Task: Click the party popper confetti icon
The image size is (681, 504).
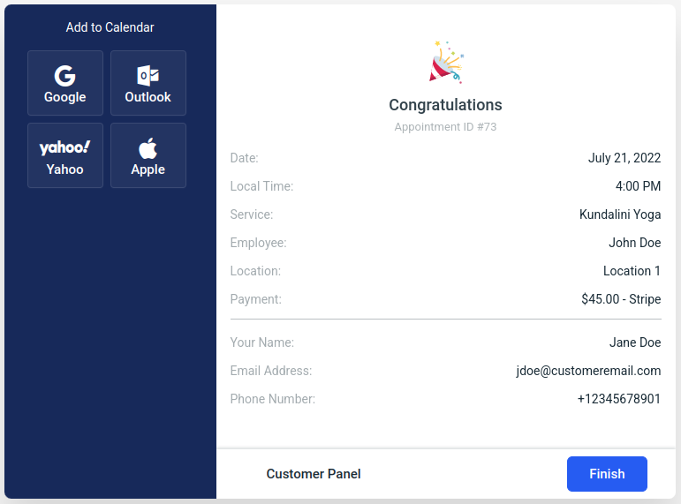Action: pos(446,62)
